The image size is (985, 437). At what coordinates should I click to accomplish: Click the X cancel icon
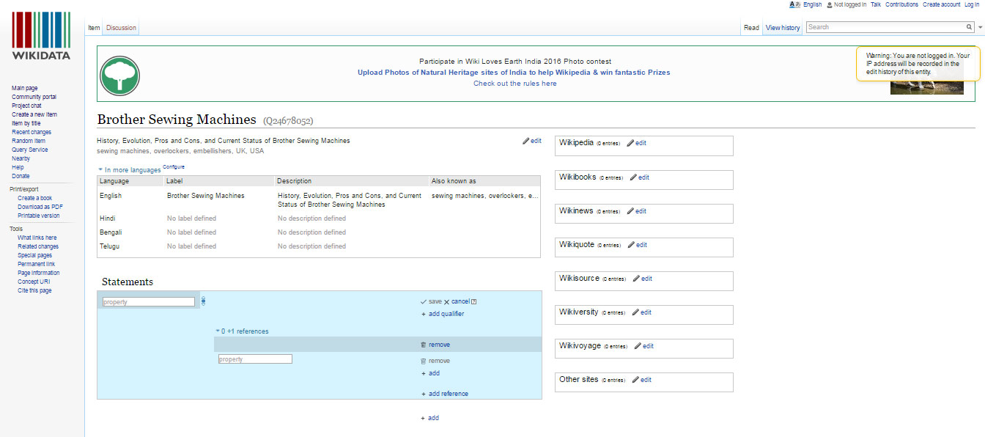446,301
